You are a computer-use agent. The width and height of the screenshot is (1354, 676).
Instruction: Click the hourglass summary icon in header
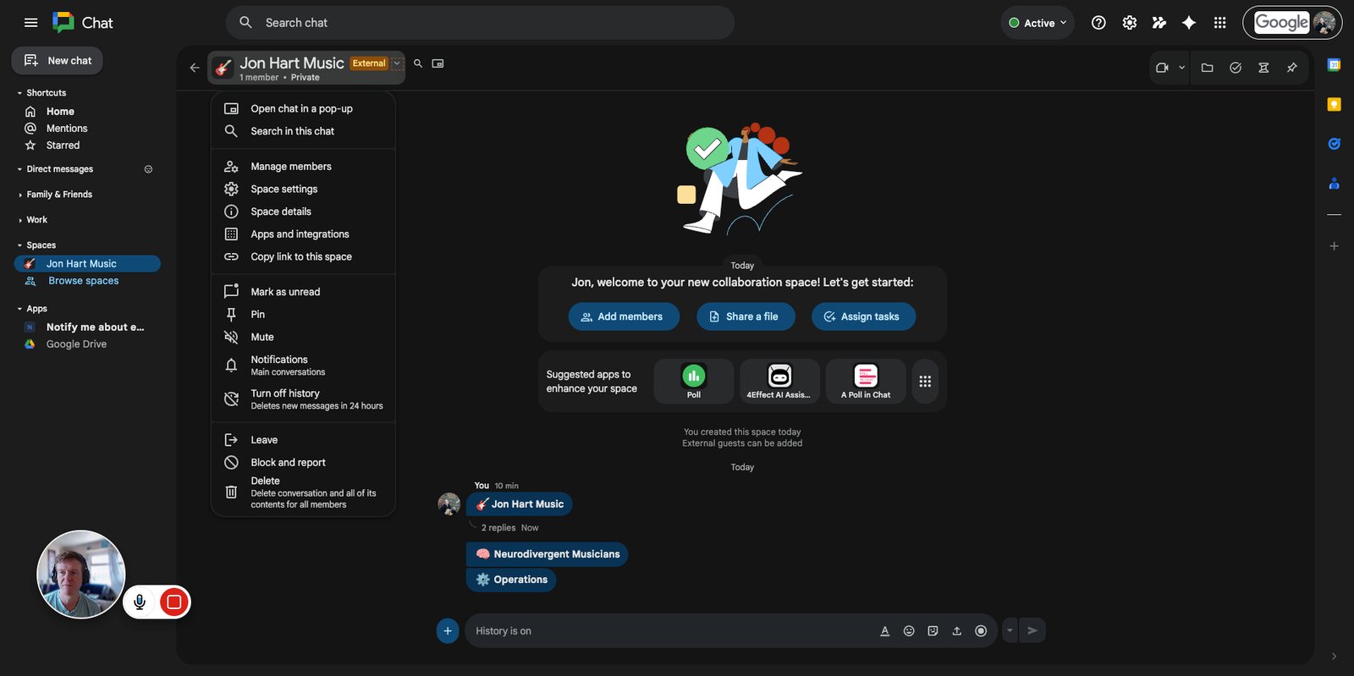coord(1263,68)
